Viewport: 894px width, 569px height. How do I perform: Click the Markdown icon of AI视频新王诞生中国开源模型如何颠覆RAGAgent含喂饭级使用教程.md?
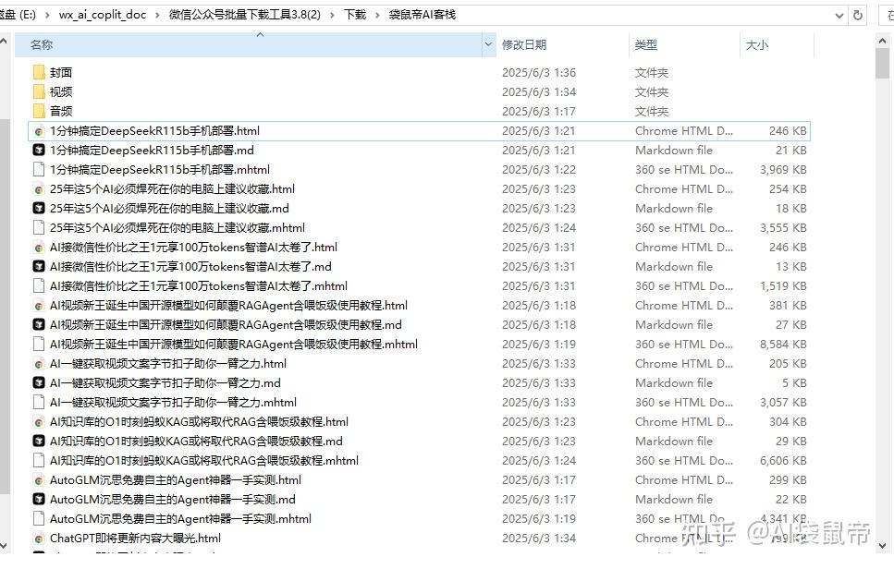(x=39, y=324)
